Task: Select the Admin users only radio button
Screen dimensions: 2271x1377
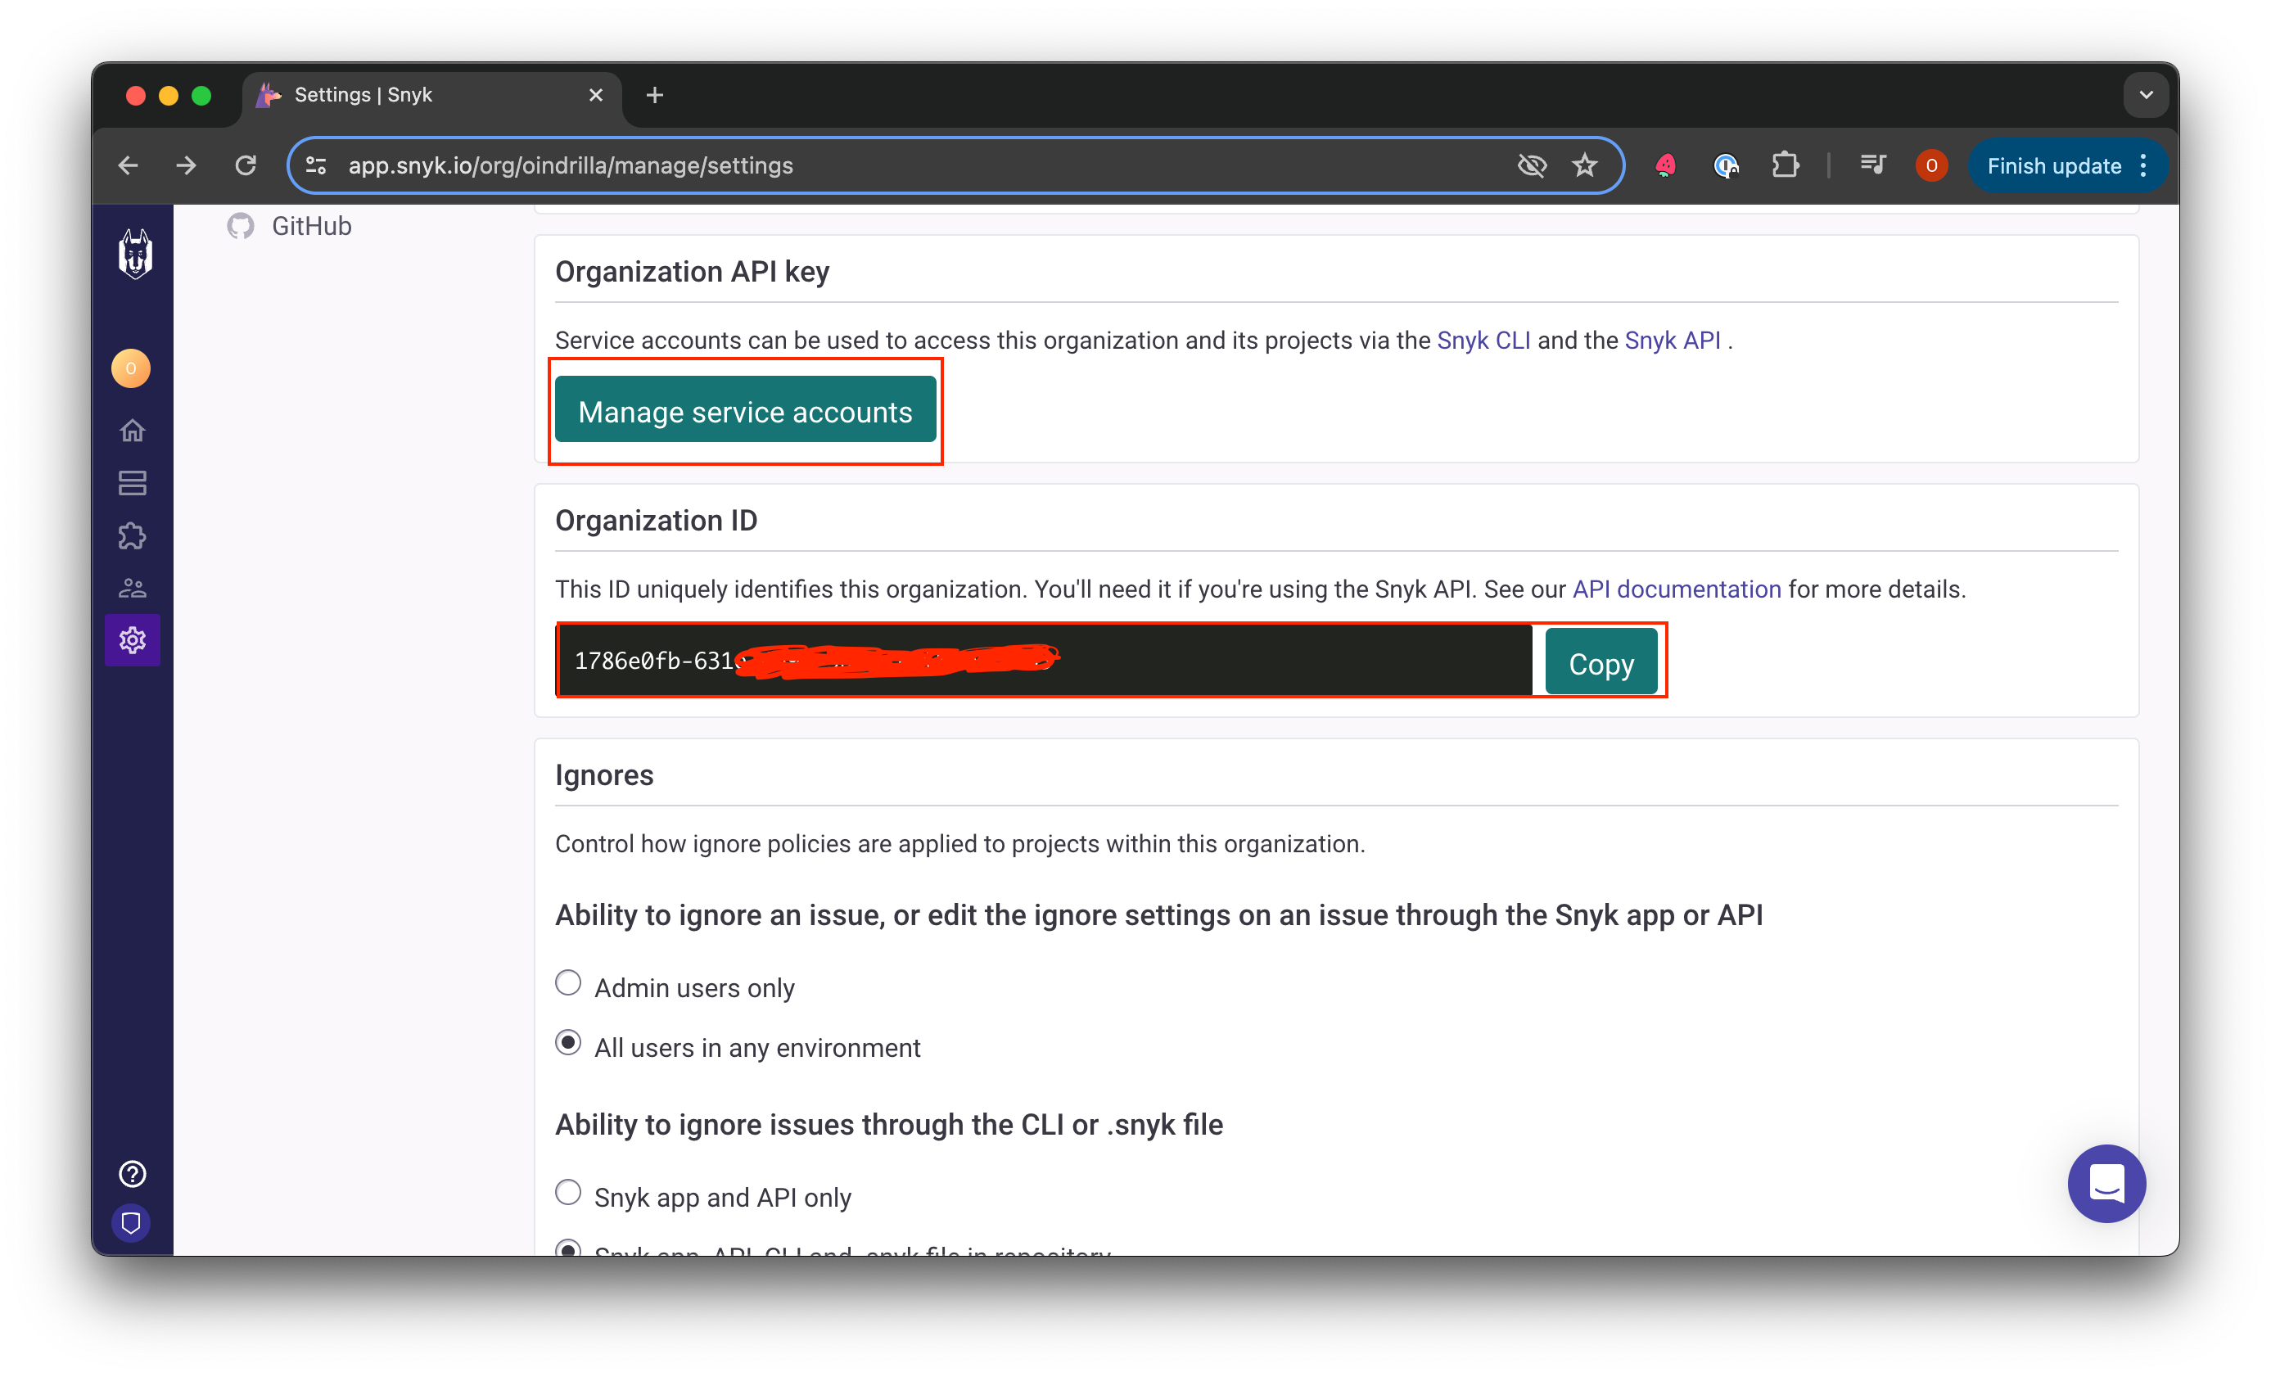Action: coord(568,982)
